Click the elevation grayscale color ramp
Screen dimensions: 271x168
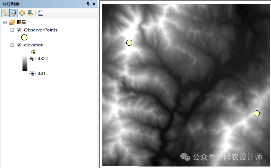[25, 63]
